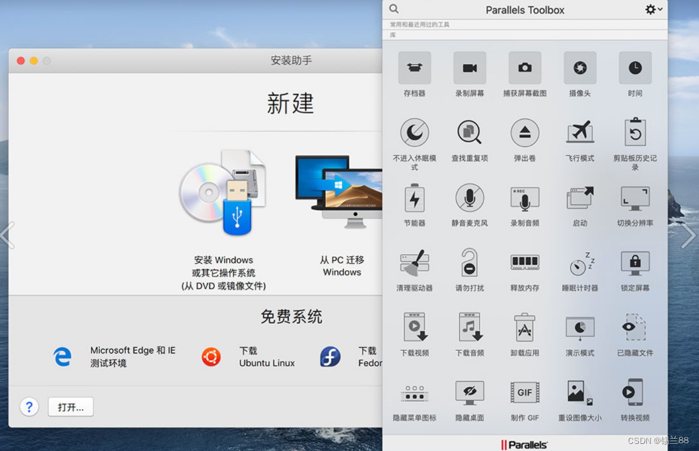This screenshot has height=451, width=699.
Task: Open the Archiver (存档器) tool
Action: [414, 68]
